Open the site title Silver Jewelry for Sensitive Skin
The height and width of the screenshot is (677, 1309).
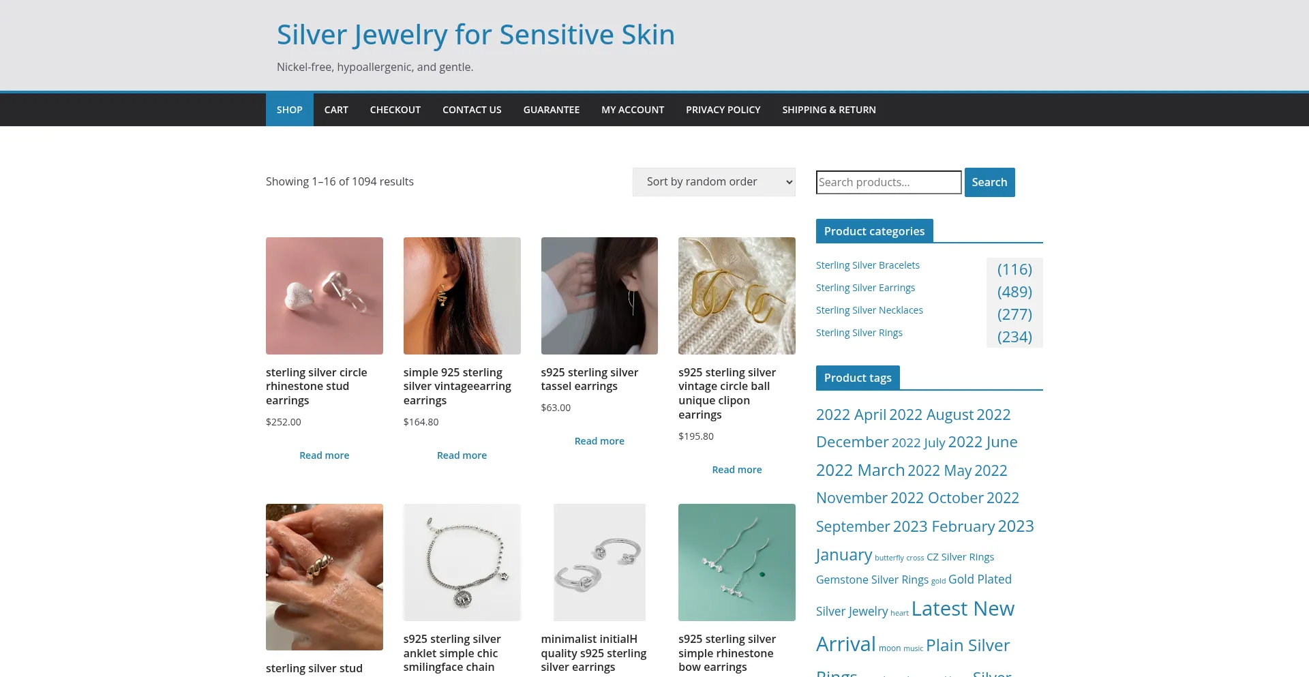click(x=476, y=35)
